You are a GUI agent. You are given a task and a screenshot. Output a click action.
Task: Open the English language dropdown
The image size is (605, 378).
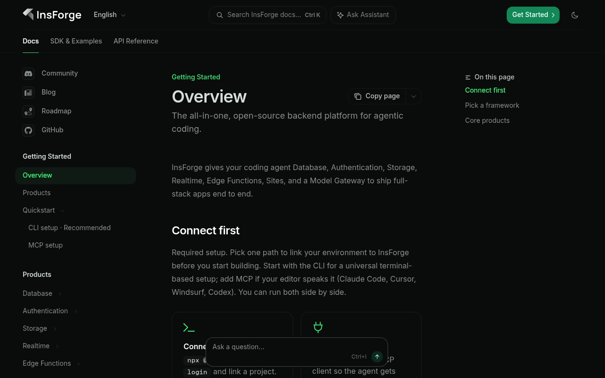[110, 15]
